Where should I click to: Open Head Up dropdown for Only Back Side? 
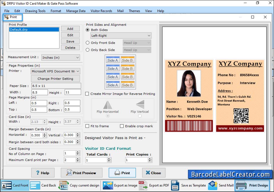pos(137,50)
